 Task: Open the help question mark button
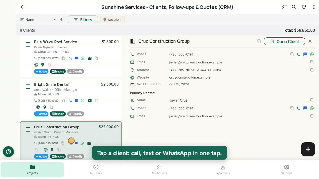tap(8, 152)
